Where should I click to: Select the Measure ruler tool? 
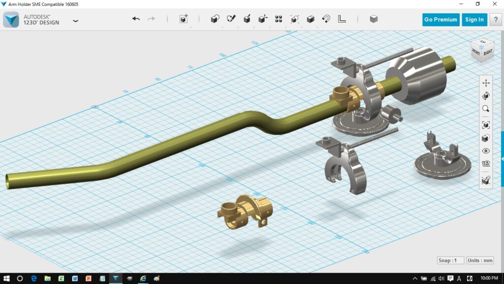tap(342, 19)
